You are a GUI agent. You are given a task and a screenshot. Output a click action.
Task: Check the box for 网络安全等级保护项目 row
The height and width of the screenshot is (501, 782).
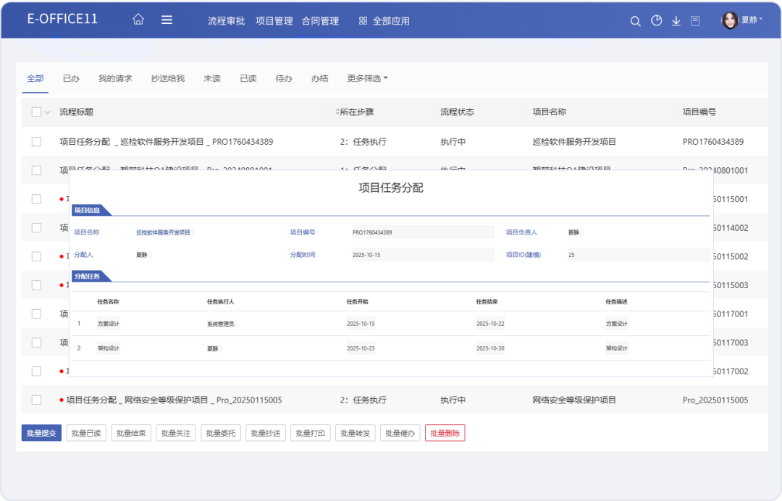36,400
